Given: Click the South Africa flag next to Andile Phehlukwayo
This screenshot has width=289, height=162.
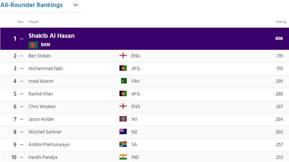Looking at the screenshot, I should pos(123,144).
